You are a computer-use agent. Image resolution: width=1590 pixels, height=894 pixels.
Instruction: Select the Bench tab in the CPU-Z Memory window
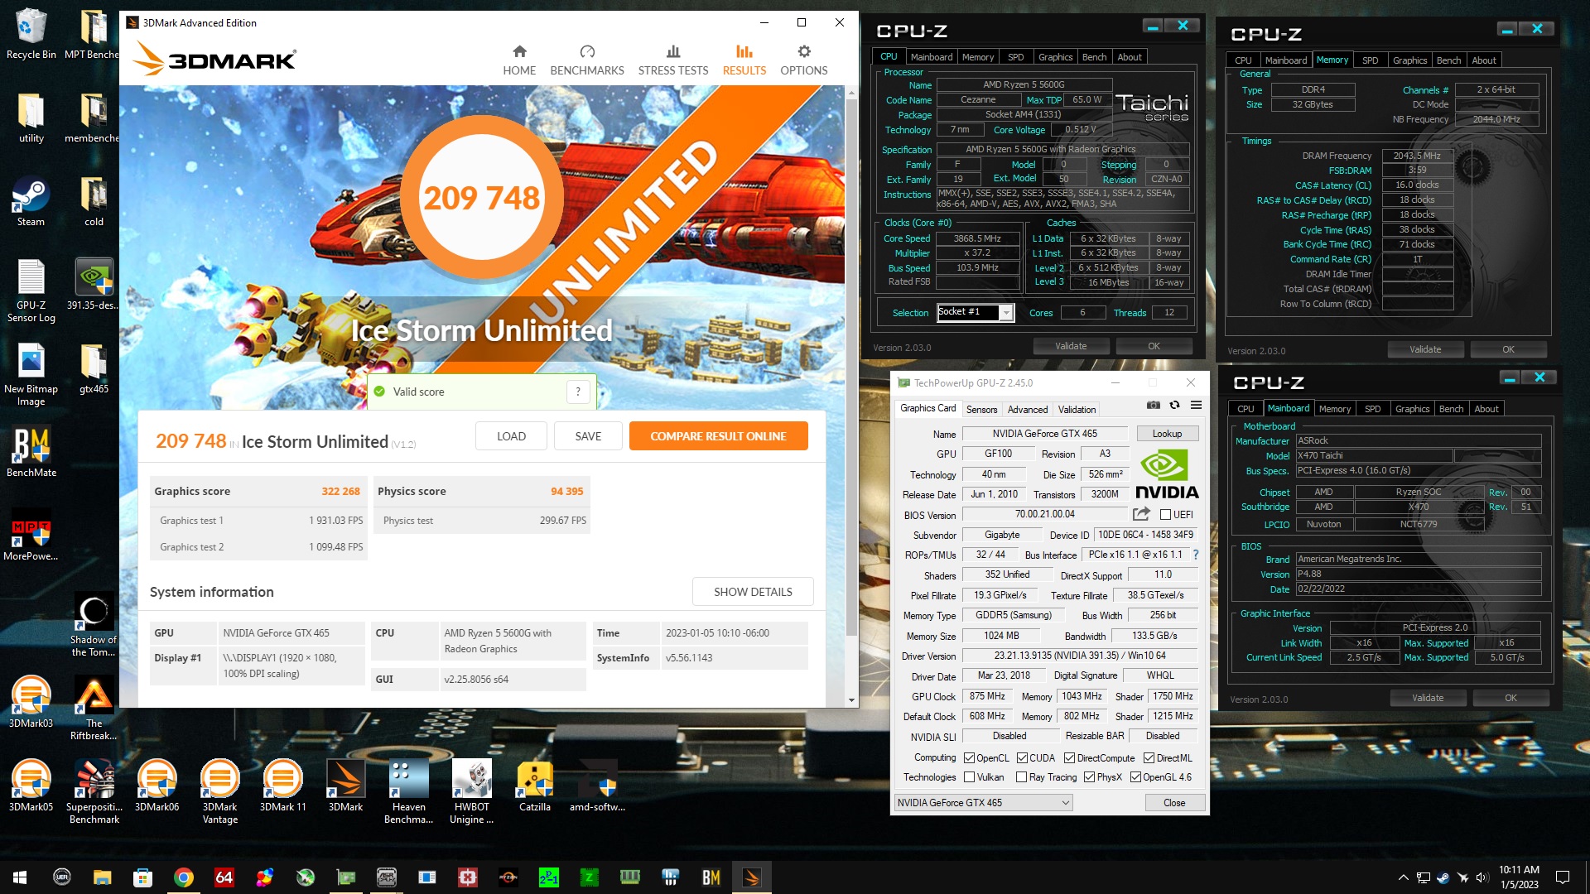tap(1448, 60)
